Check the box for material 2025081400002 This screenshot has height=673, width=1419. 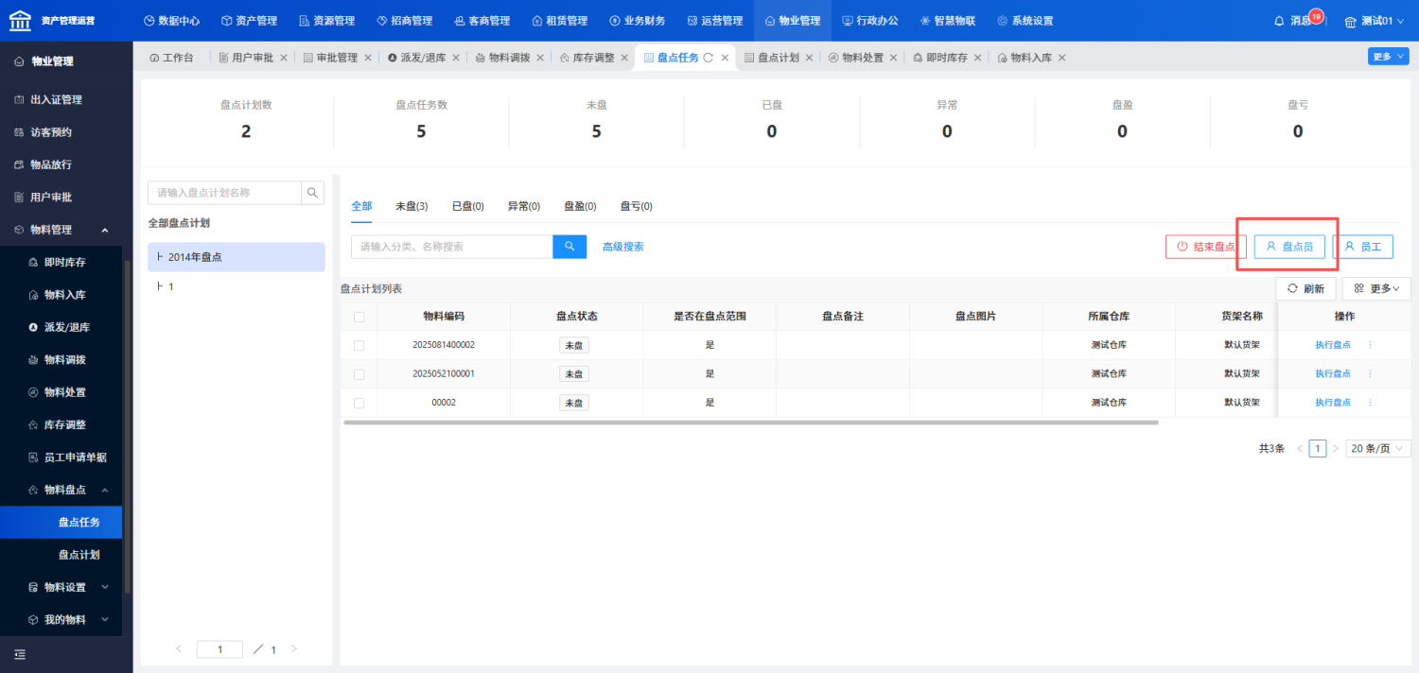(359, 345)
